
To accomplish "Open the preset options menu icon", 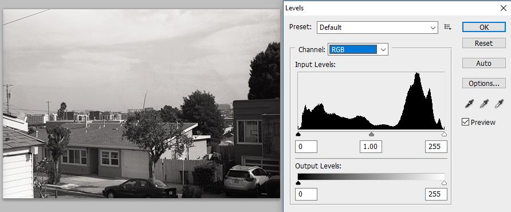I will (448, 28).
